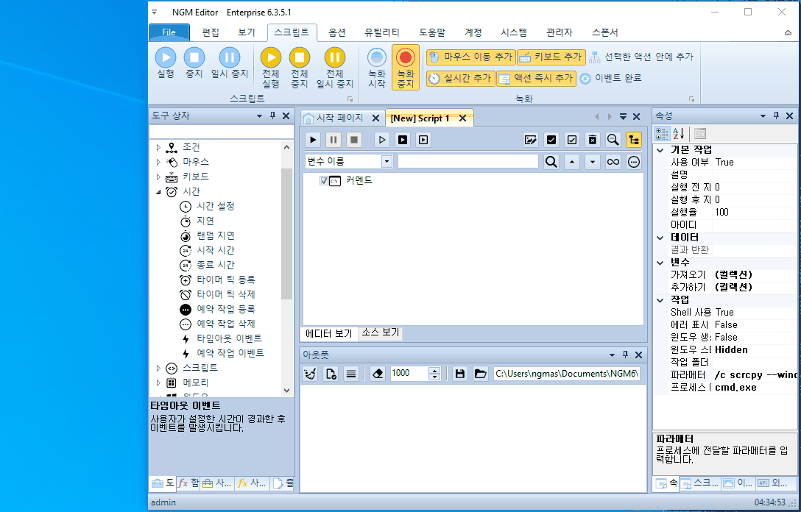This screenshot has height=512, width=801.
Task: Click the ellipsis circle icon in editor
Action: pyautogui.click(x=634, y=163)
